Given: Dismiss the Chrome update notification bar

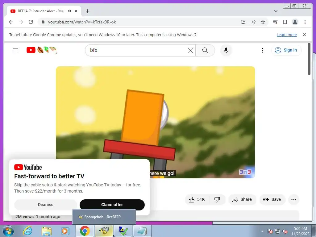Looking at the screenshot, I should 304,35.
